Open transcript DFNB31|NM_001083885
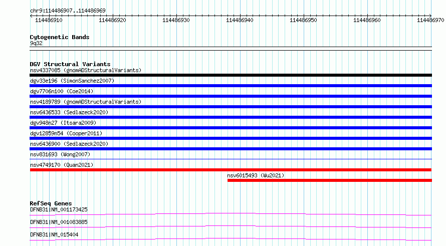This screenshot has height=246, width=446. pyautogui.click(x=59, y=222)
